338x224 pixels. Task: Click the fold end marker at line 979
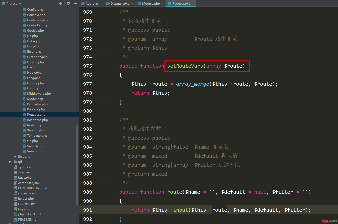click(x=105, y=102)
